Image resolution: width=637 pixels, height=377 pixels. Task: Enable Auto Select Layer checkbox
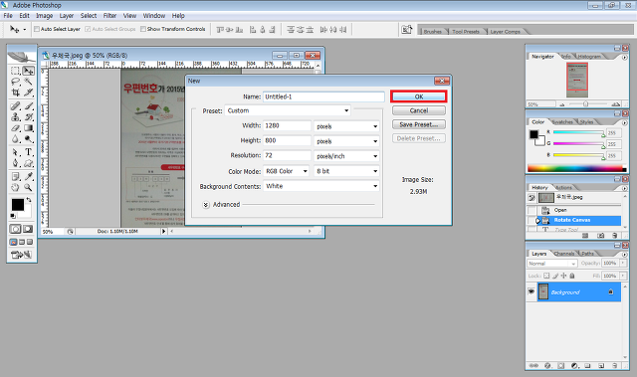(x=37, y=29)
